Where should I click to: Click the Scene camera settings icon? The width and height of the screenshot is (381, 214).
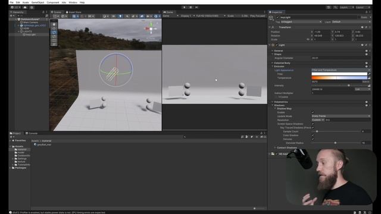[x=148, y=16]
